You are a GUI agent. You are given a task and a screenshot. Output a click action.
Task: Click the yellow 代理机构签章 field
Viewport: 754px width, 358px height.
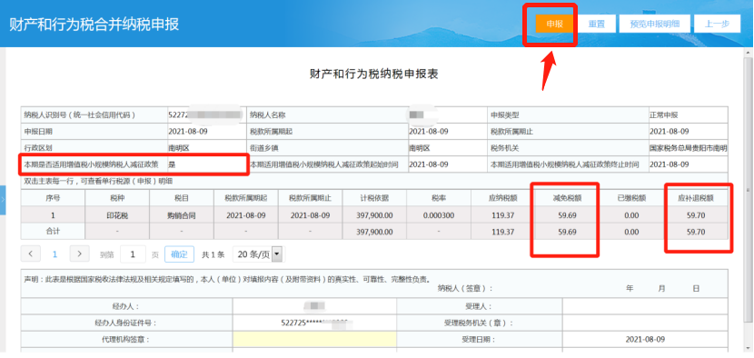[314, 339]
